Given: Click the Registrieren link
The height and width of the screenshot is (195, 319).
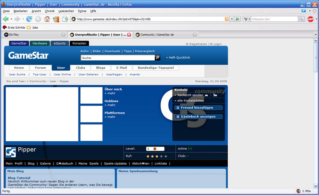Looking at the screenshot, I should tap(198, 44).
